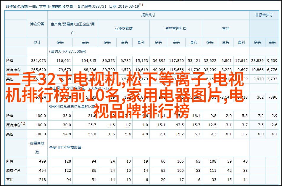Click the 17,612 cell
Viewport: 282px width, 186px height.
(x=241, y=61)
